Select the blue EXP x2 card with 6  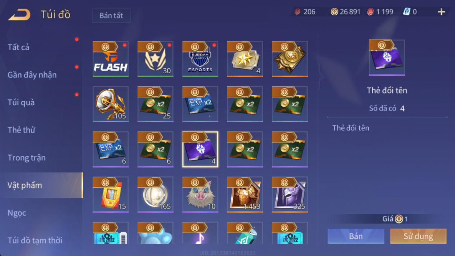(x=111, y=149)
